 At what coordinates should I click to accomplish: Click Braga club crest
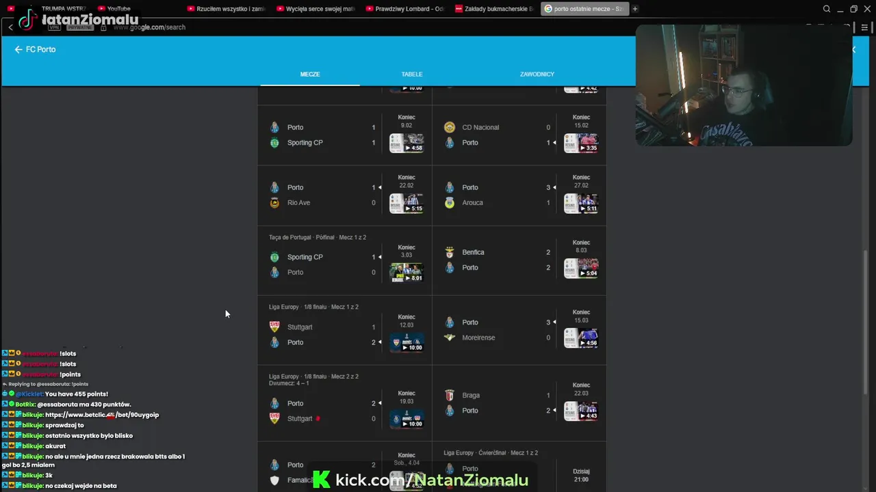click(450, 395)
